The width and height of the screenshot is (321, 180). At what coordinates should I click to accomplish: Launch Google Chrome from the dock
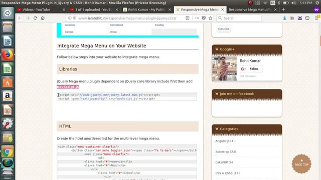pos(8,151)
